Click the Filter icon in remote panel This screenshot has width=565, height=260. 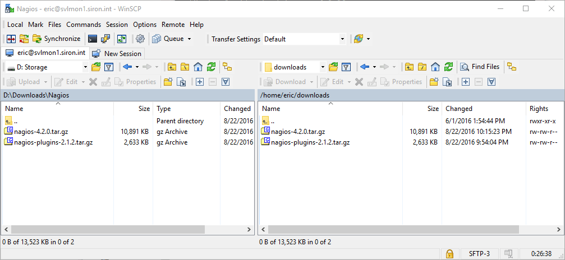pyautogui.click(x=346, y=67)
